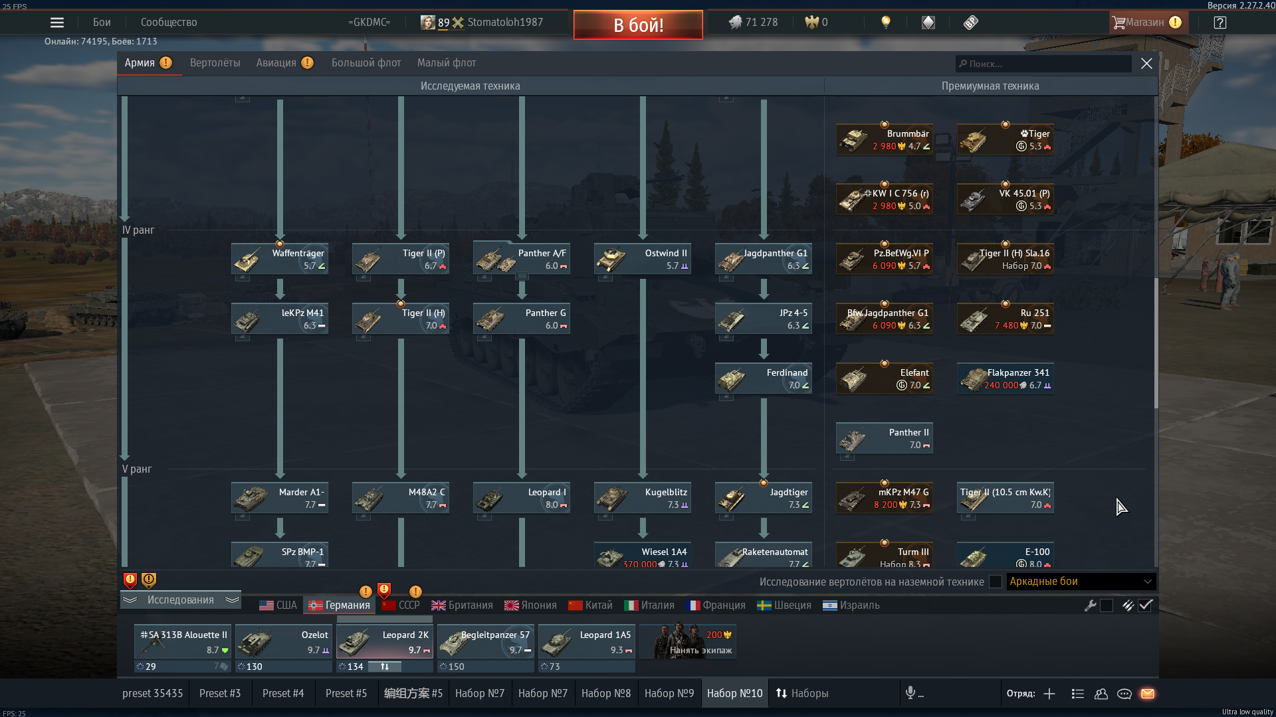Open the Бои menu
The height and width of the screenshot is (717, 1276).
click(102, 23)
